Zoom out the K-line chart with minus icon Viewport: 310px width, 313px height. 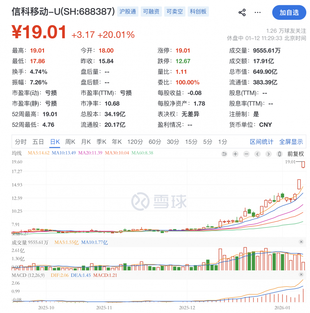click(x=246, y=154)
